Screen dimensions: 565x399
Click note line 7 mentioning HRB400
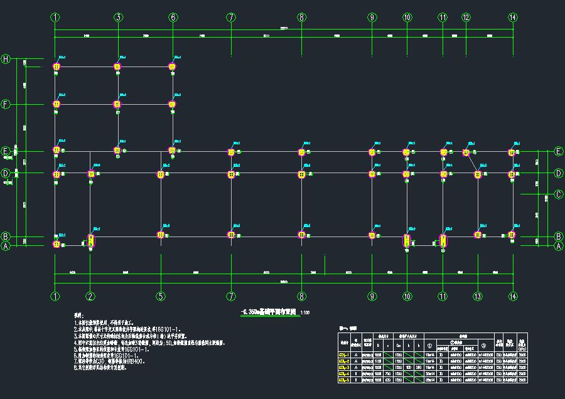[109, 361]
